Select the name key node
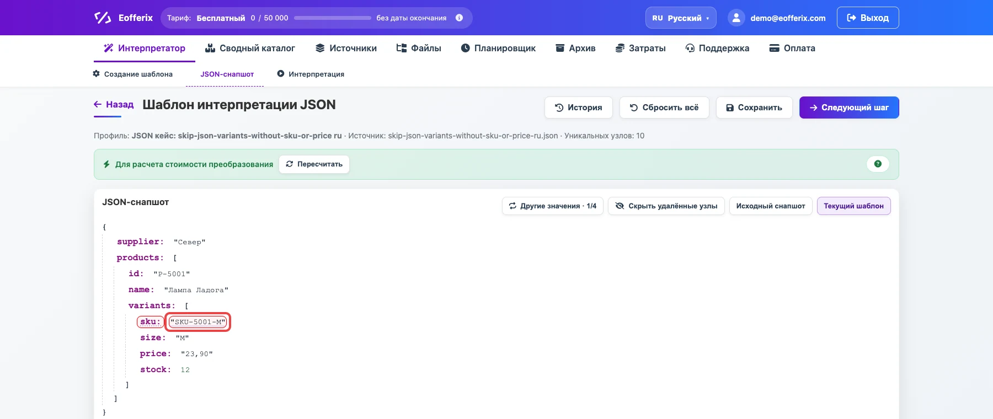Viewport: 993px width, 419px height. coord(141,290)
